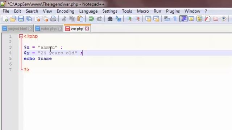Paste from clipboard with Paste icon
Screen dimensions: 232x130
pyautogui.click(x=80, y=19)
